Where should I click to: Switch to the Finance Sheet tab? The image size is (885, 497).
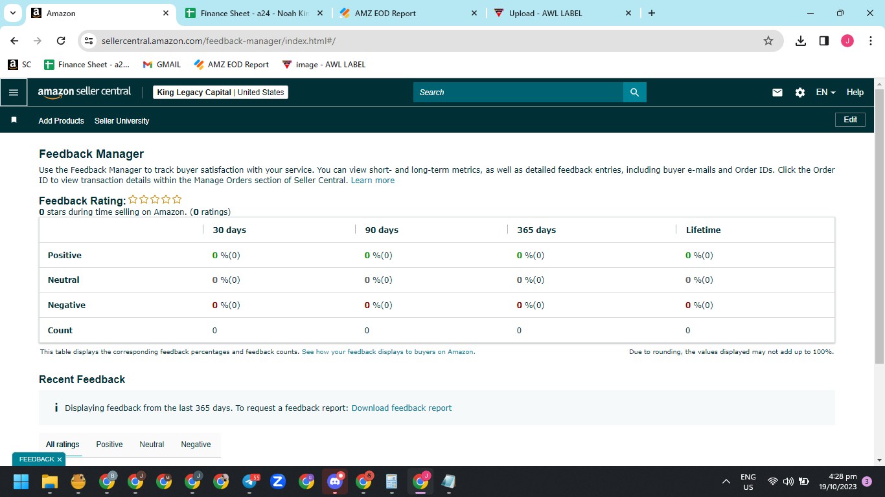(253, 13)
